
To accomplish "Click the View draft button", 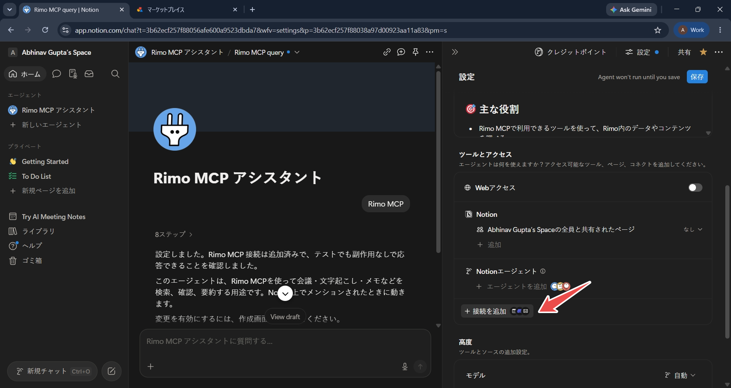I will coord(285,317).
